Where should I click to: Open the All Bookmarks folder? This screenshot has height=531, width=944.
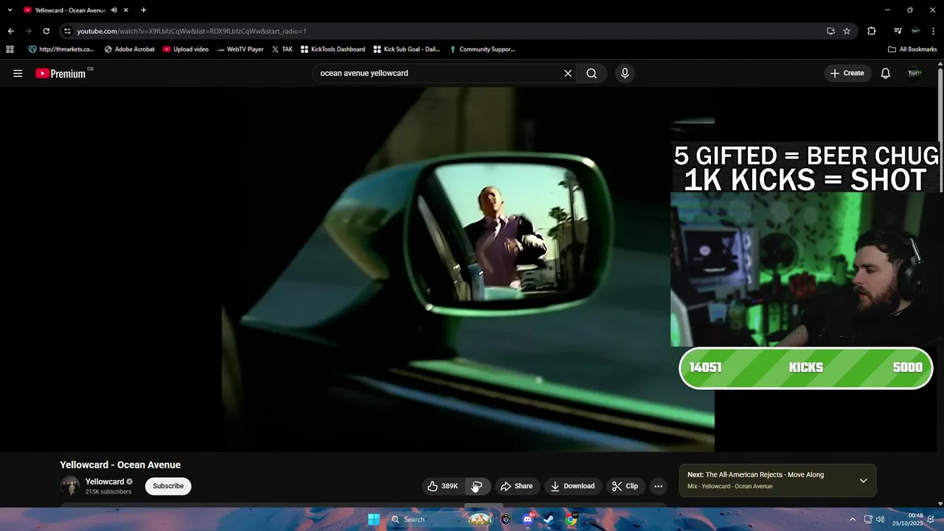click(x=912, y=49)
